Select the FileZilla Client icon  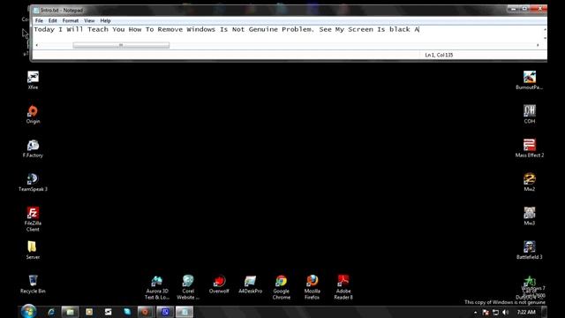pyautogui.click(x=33, y=219)
